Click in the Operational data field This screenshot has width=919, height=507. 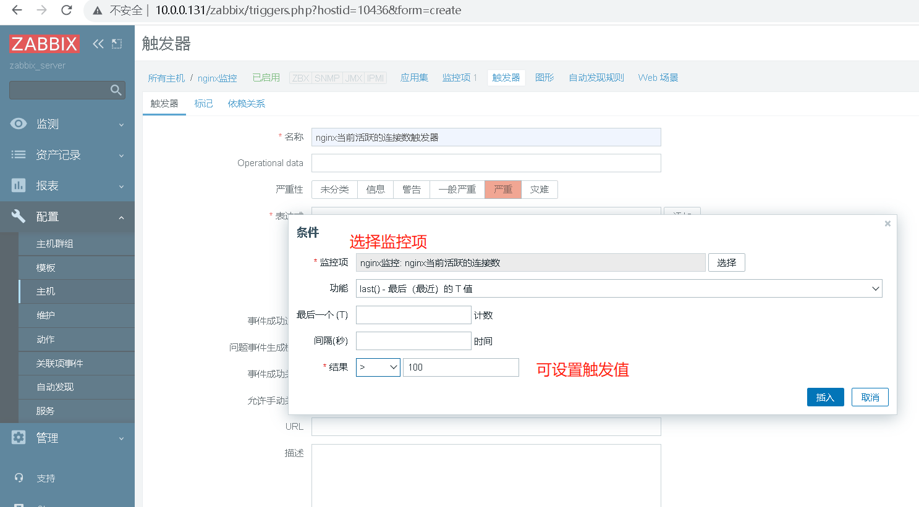point(486,163)
